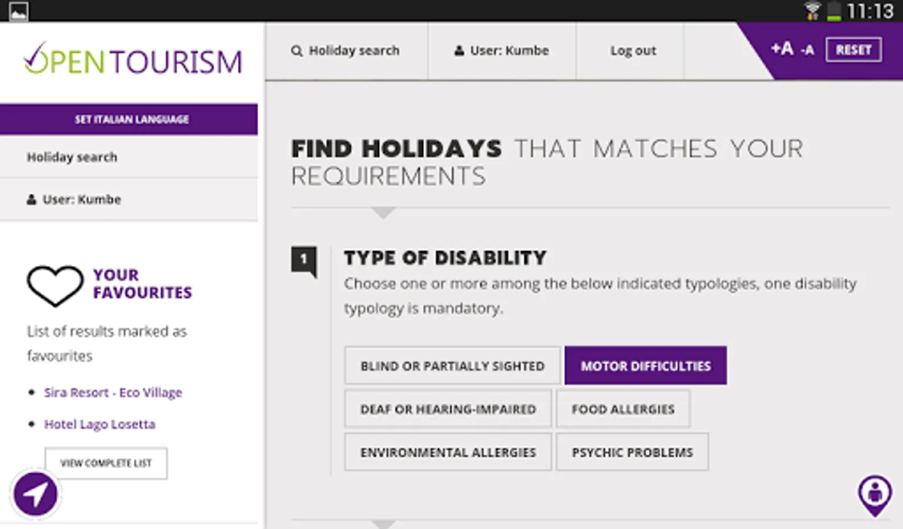Screen dimensions: 903x529
Task: Toggle Food Allergies disability option
Action: (623, 409)
